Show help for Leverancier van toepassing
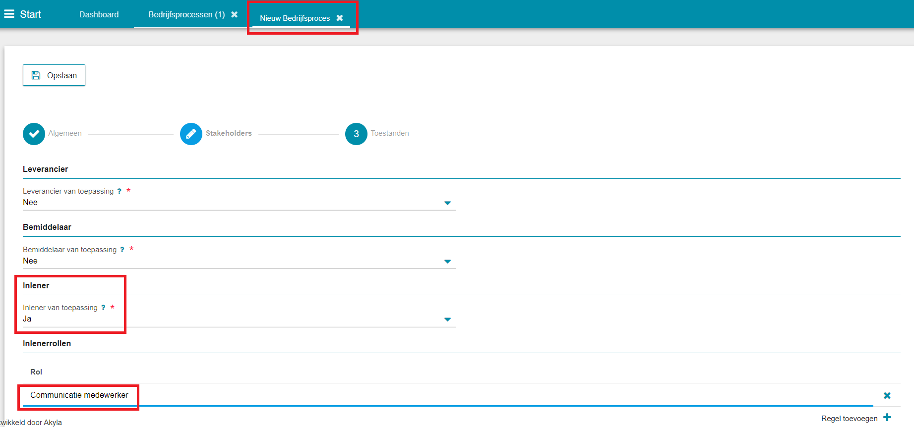Screen dimensions: 914x427 click(120, 191)
